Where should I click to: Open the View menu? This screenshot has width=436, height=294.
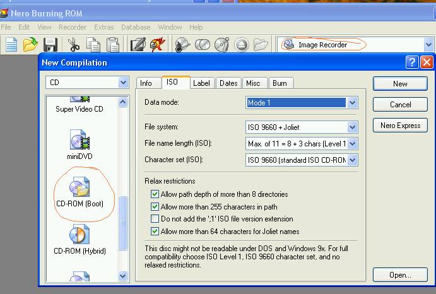click(x=45, y=27)
